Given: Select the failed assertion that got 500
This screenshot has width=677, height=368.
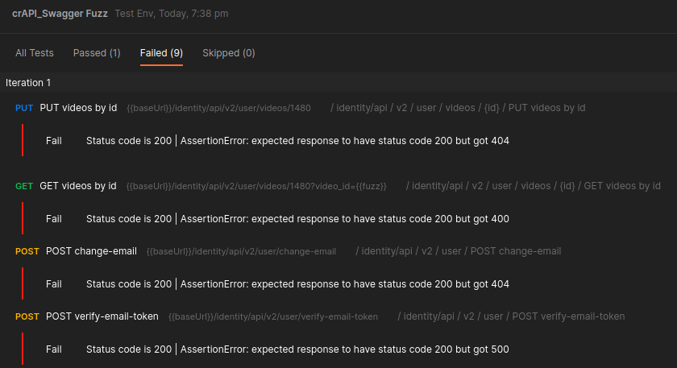Looking at the screenshot, I should click(x=297, y=349).
